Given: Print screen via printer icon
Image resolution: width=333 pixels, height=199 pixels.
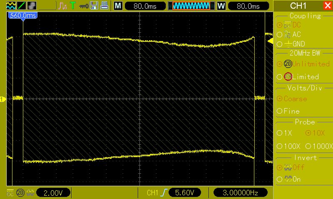Looking at the screenshot, I should tap(104, 5).
